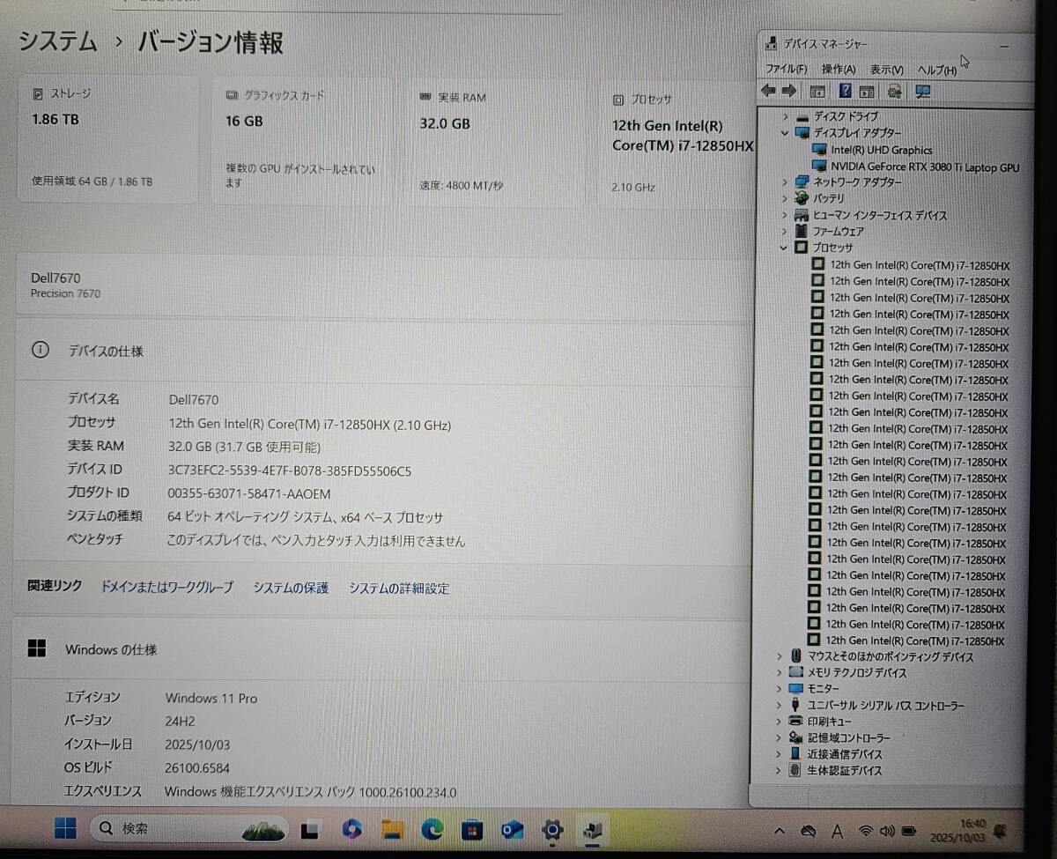Open device Properties via the toolbar icon

(x=868, y=91)
